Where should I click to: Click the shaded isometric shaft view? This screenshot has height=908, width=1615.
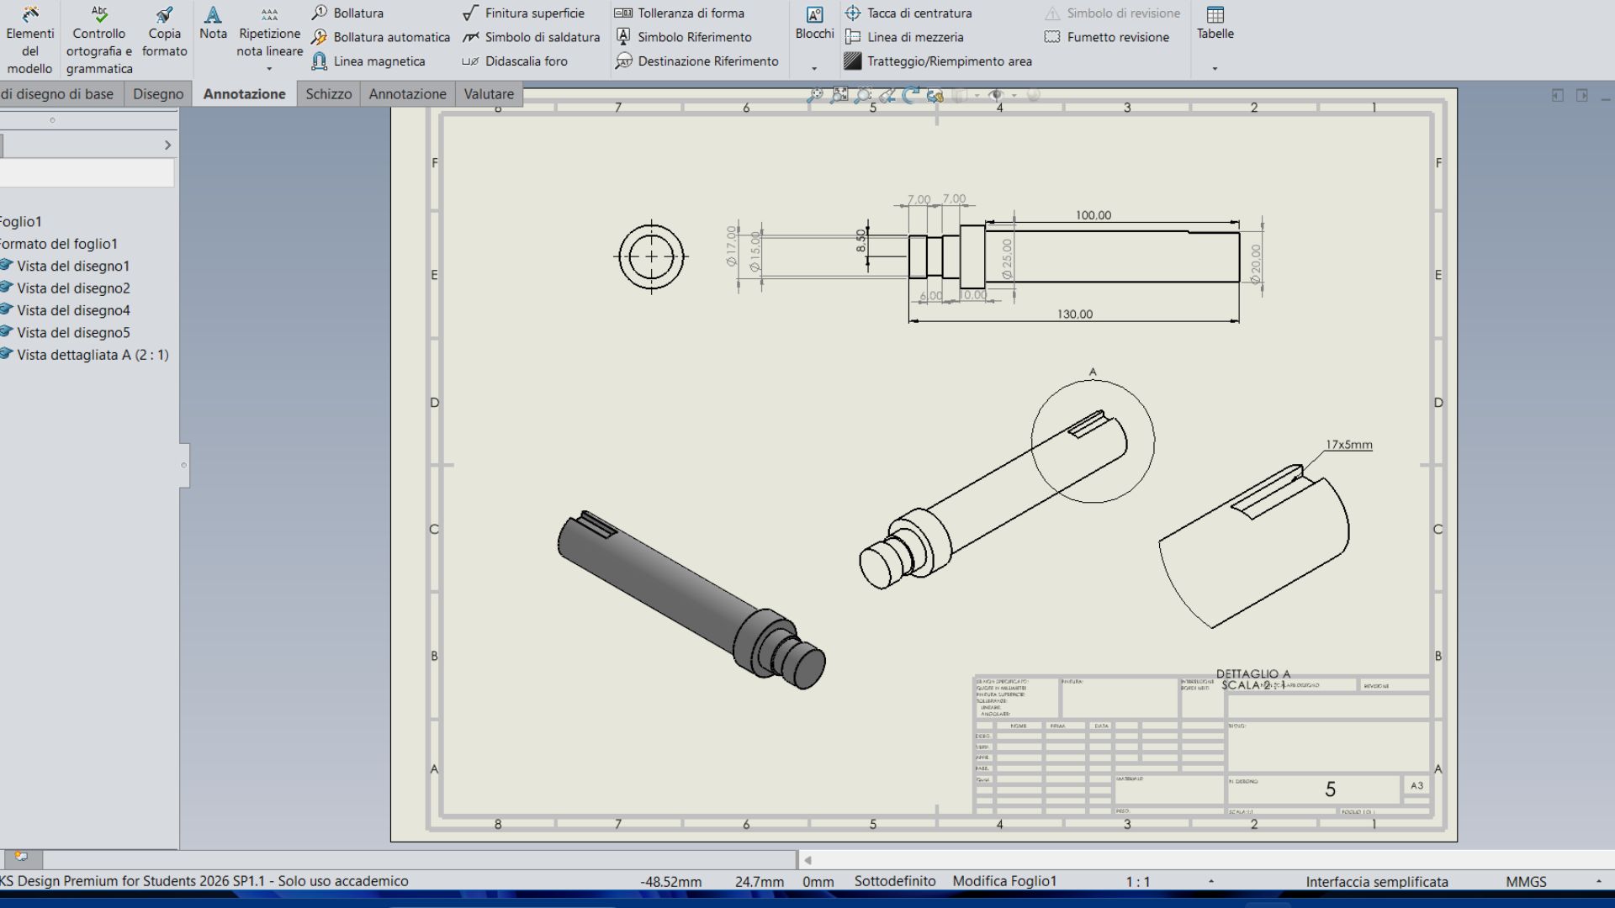[x=691, y=600]
